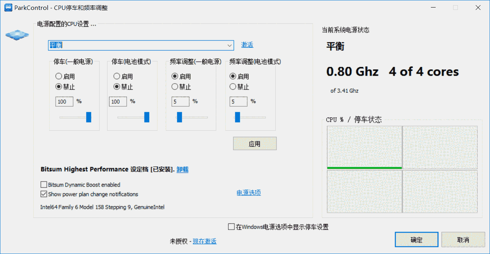This screenshot has width=490, height=254.
Task: Click the Intel64 Family 6 Model 158 text
Action: [102, 207]
